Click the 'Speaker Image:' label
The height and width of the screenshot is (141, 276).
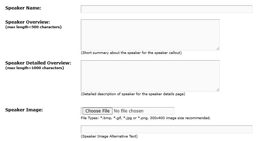(x=24, y=110)
